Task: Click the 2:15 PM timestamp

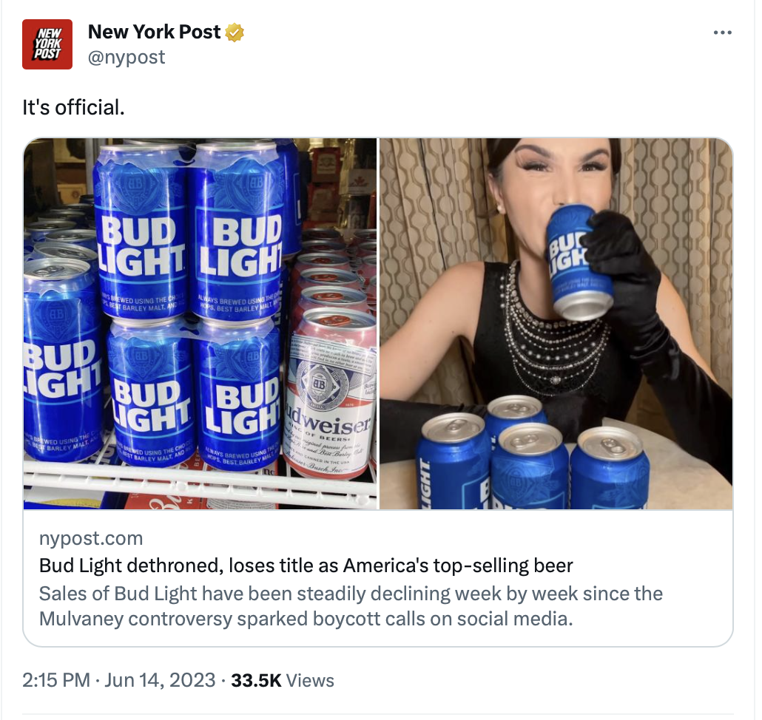Action: 56,680
